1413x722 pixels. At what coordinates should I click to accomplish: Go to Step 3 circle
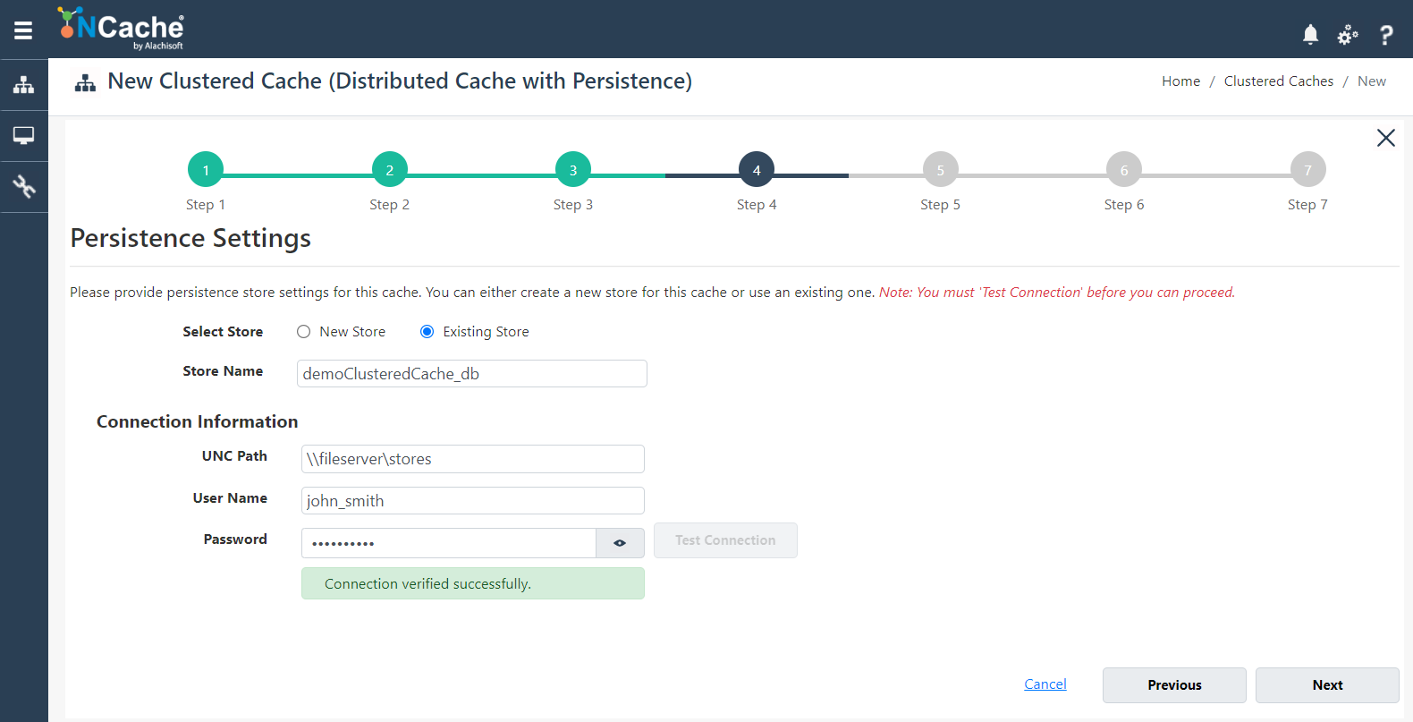tap(573, 170)
